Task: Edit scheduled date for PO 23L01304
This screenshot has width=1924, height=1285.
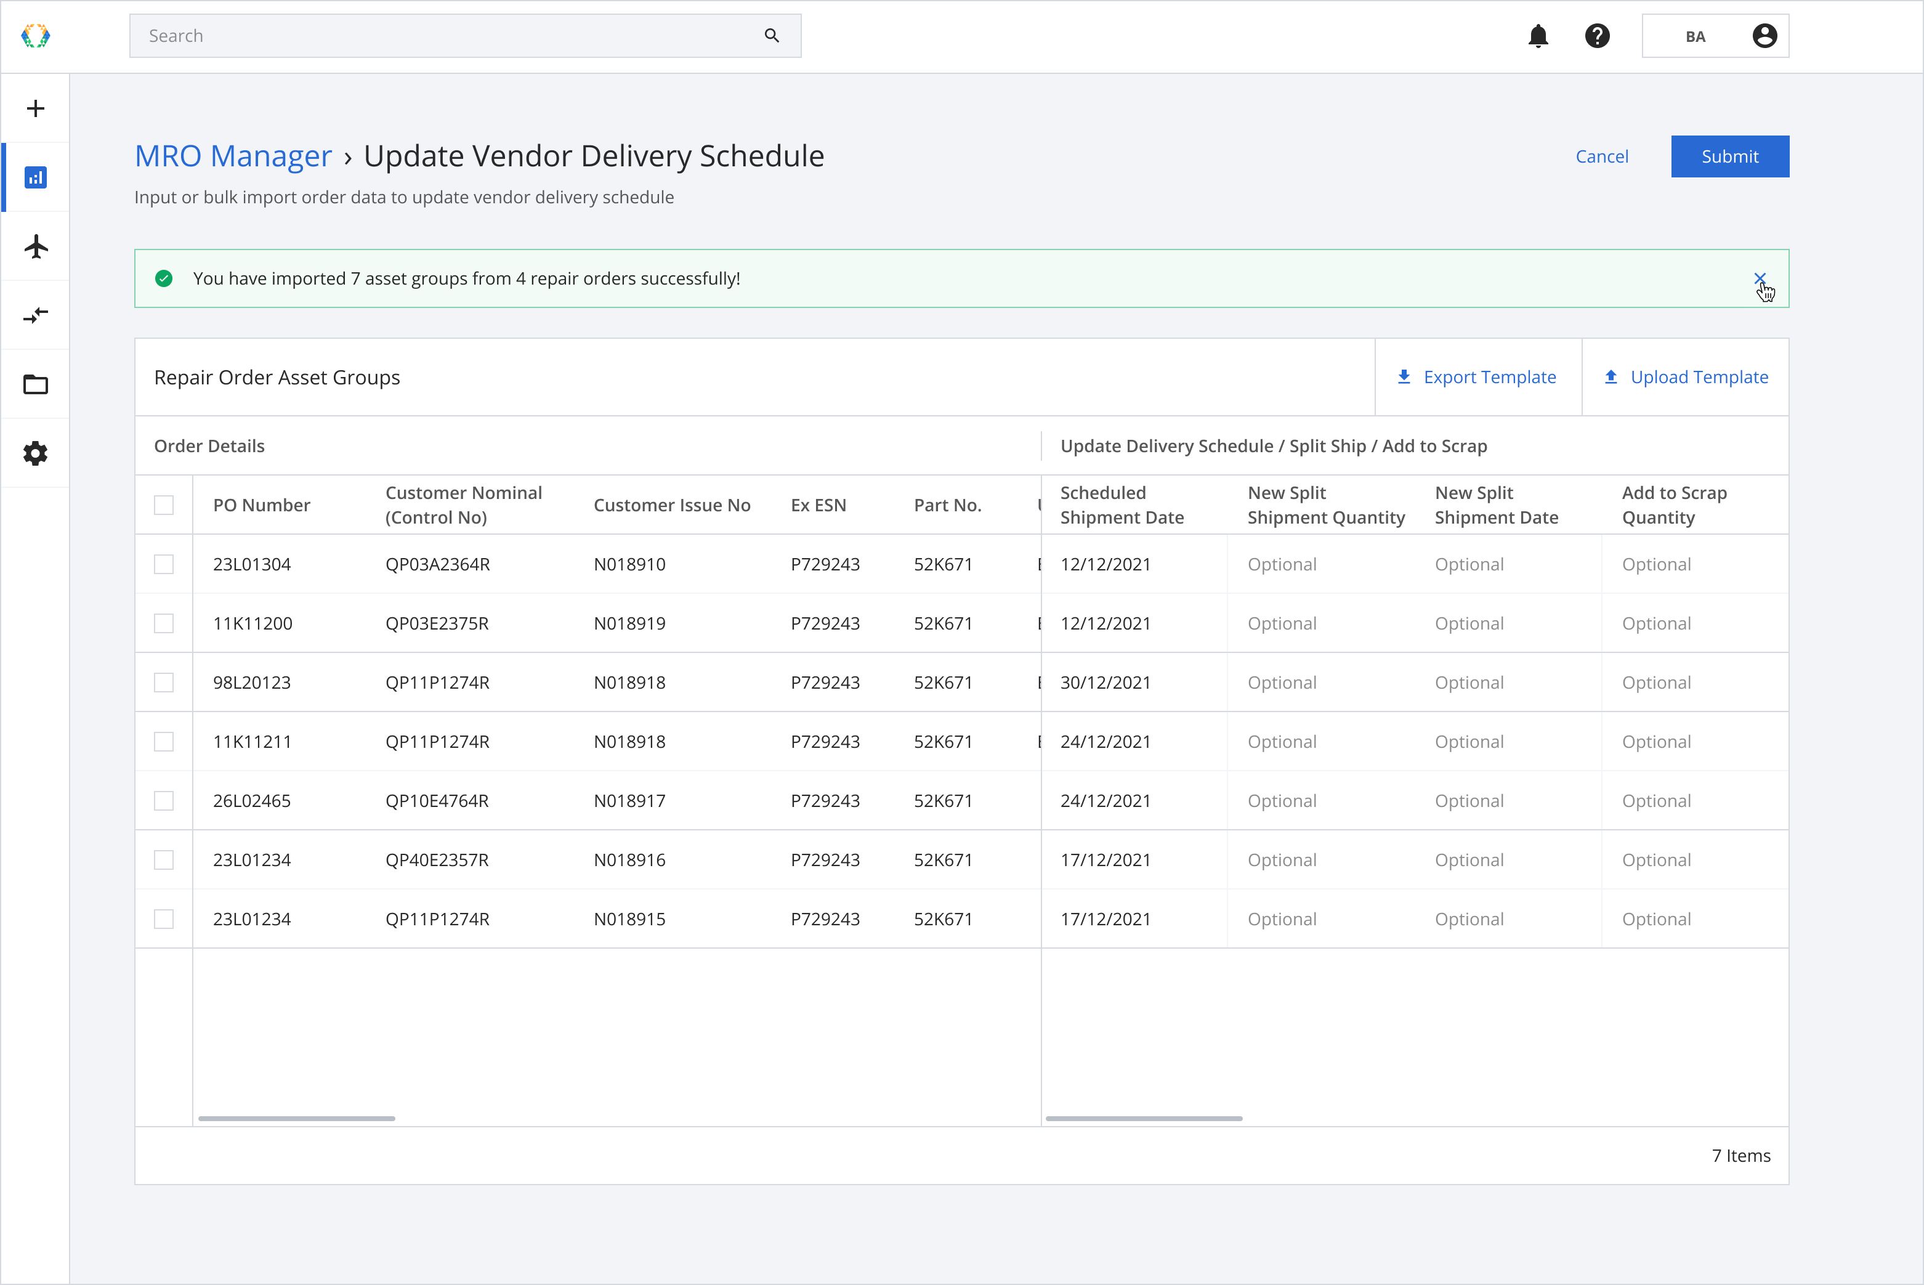Action: pos(1134,564)
